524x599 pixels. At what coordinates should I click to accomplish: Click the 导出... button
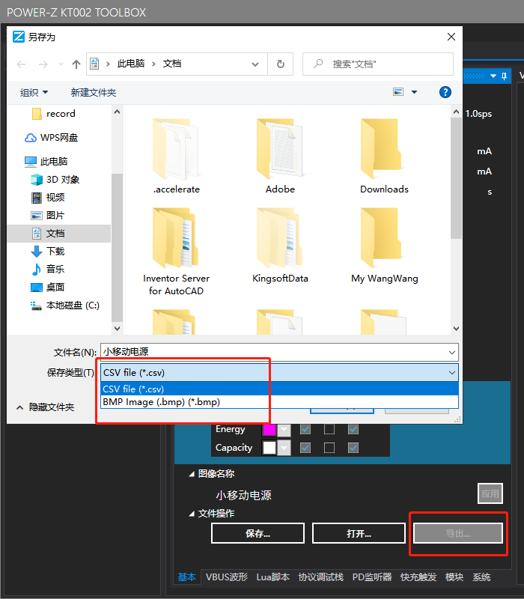coord(458,533)
